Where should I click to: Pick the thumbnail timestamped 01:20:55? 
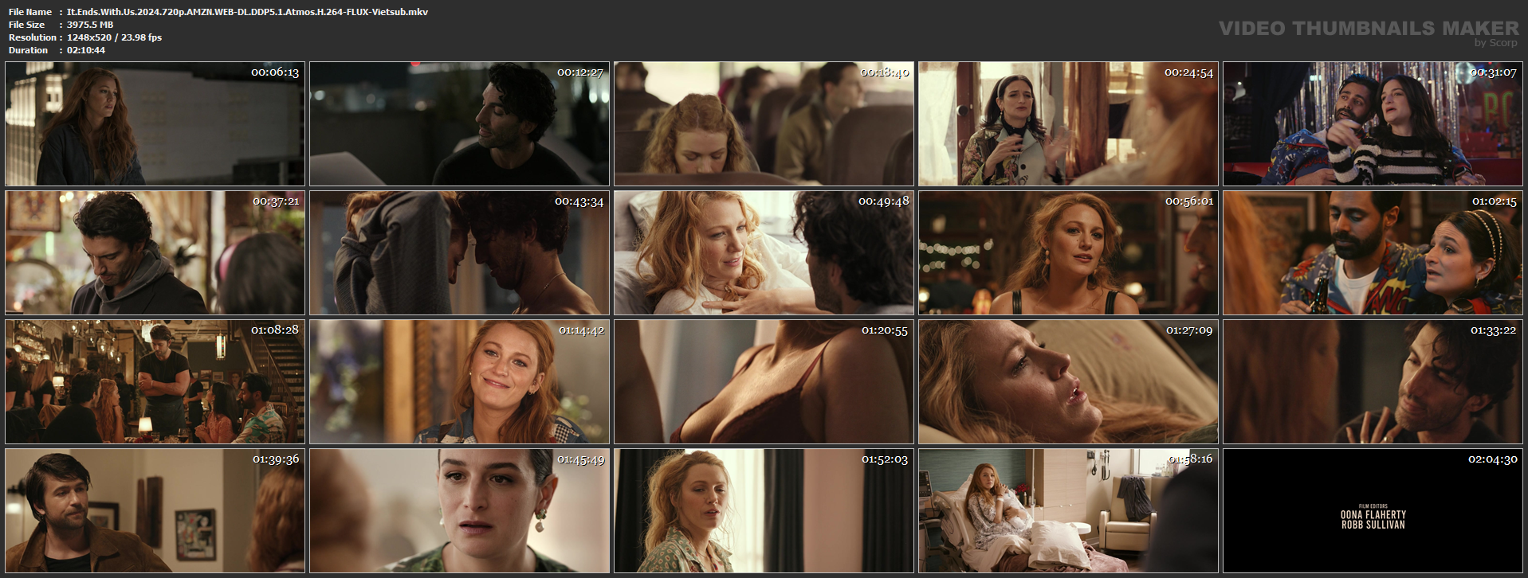click(764, 381)
